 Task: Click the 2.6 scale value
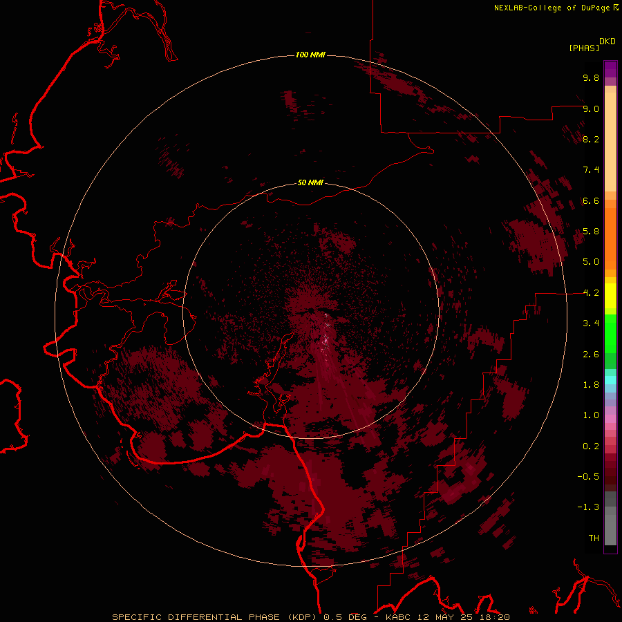pos(591,355)
